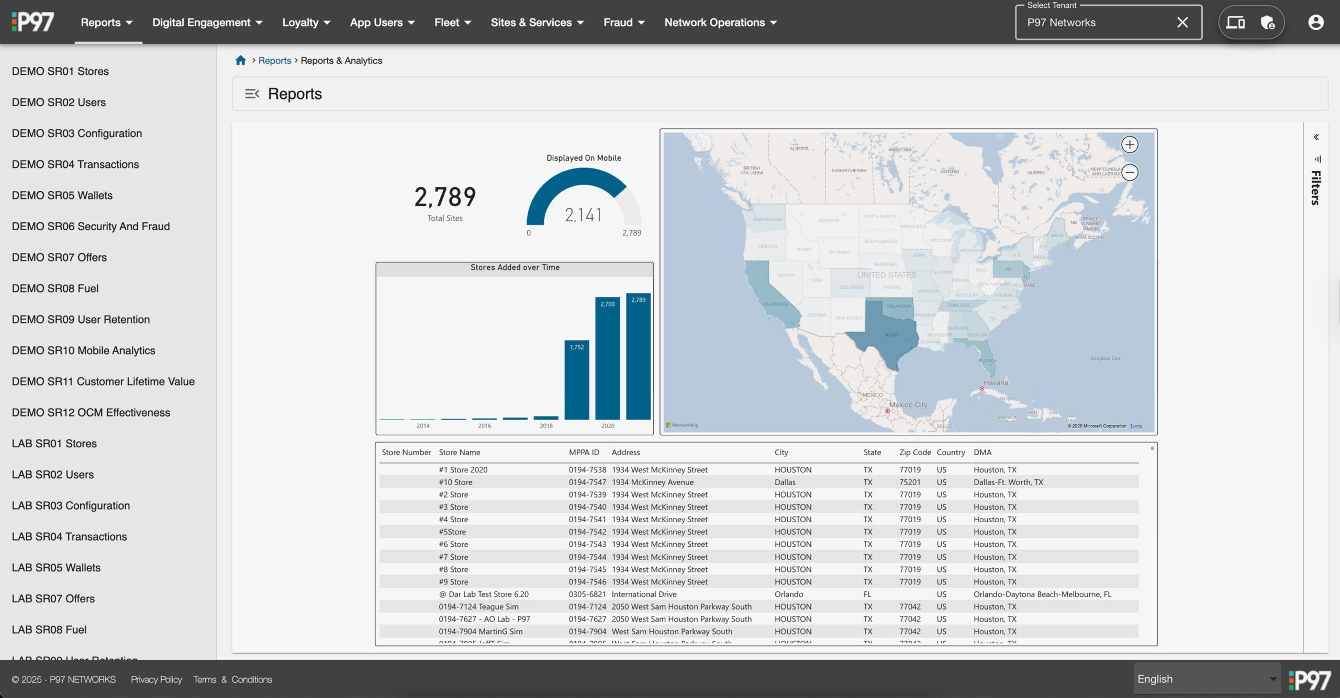Screen dimensions: 1340x698
Task: Zoom out on the map
Action: (1130, 172)
